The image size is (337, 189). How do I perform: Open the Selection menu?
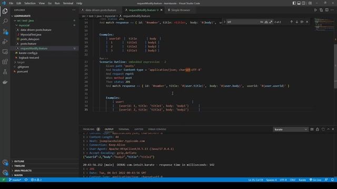pyautogui.click(x=30, y=3)
